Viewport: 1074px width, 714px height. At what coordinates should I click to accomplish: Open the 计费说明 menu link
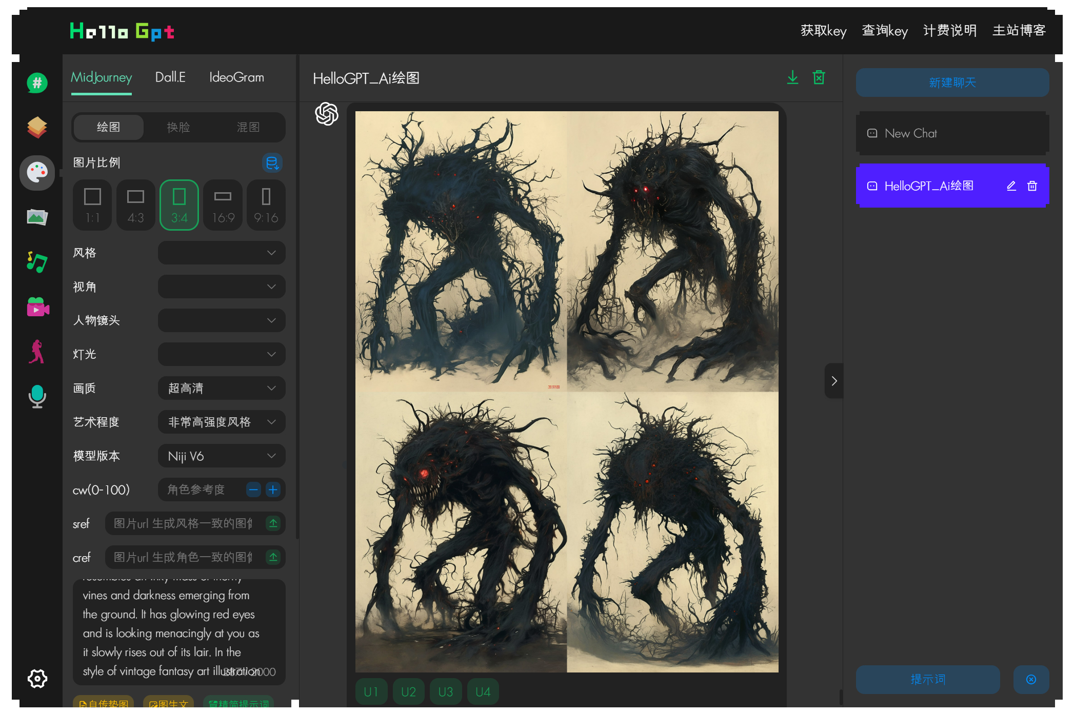pos(950,31)
